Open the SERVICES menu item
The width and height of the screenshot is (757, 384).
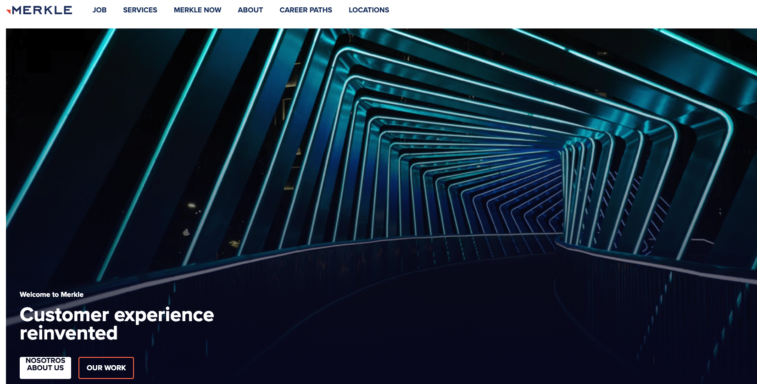[140, 10]
